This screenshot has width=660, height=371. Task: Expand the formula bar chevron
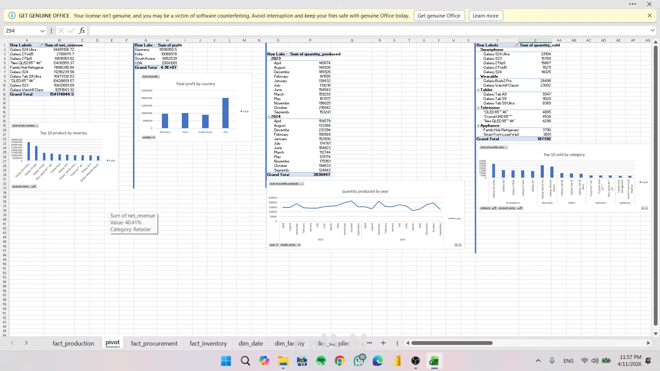pyautogui.click(x=652, y=30)
